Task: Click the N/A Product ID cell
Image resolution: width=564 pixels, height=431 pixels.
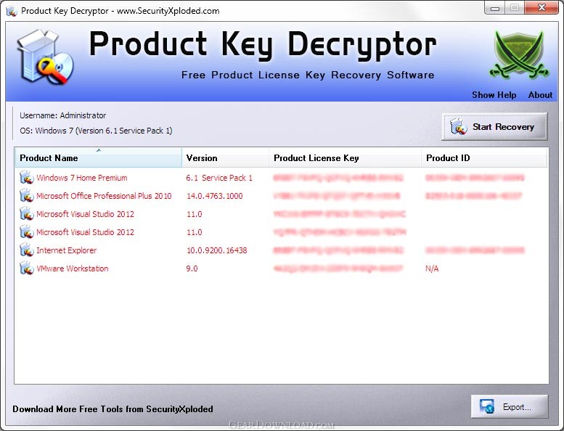Action: (x=432, y=268)
